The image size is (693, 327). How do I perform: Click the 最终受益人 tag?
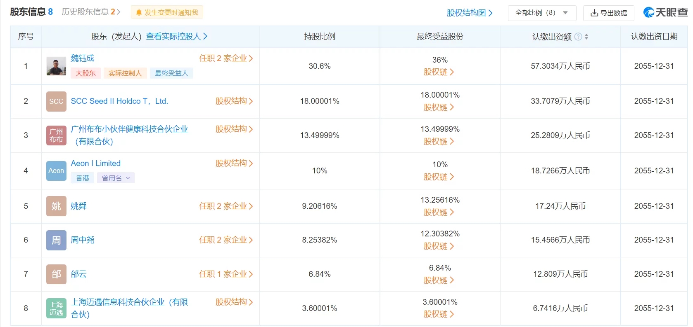(x=171, y=73)
